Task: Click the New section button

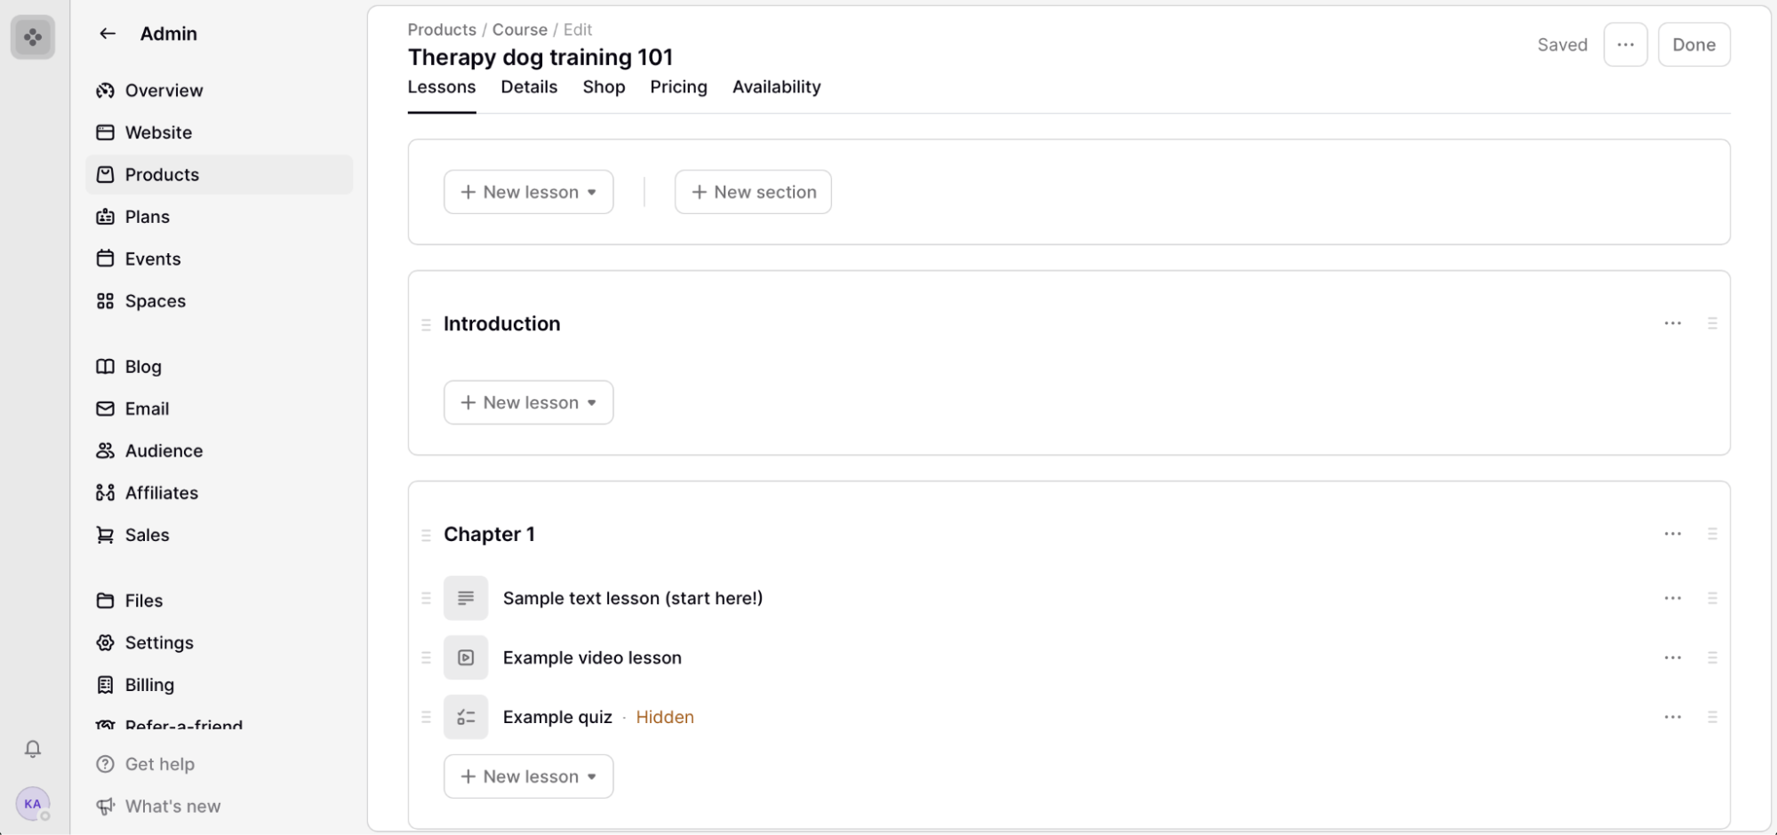Action: pyautogui.click(x=753, y=192)
